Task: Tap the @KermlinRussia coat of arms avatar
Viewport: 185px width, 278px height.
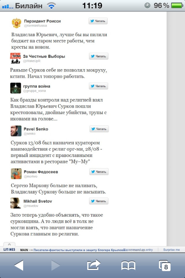Action: 16,23
